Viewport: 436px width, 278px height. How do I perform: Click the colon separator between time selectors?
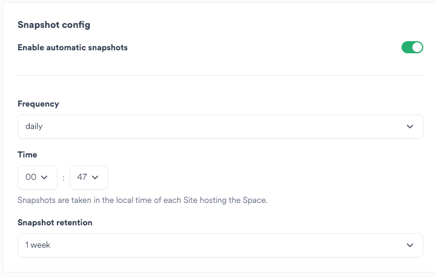[64, 178]
